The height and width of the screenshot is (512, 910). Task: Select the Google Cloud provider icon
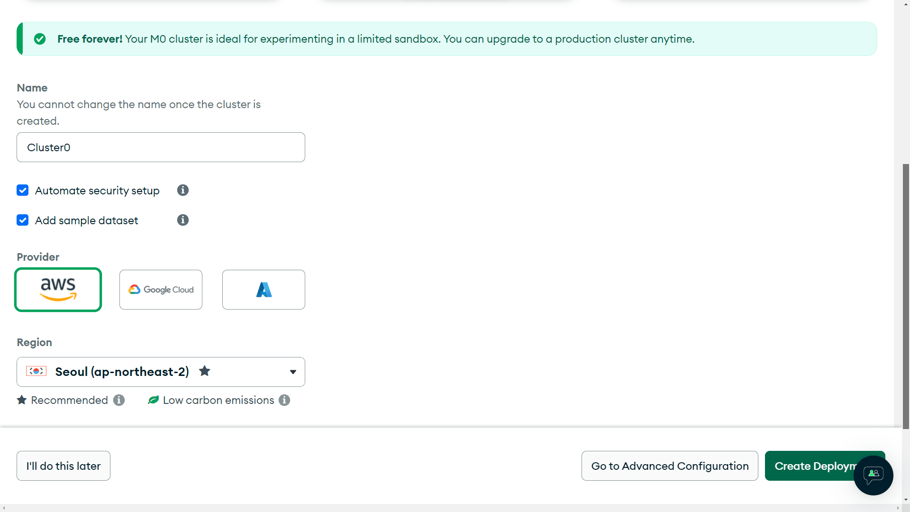161,290
